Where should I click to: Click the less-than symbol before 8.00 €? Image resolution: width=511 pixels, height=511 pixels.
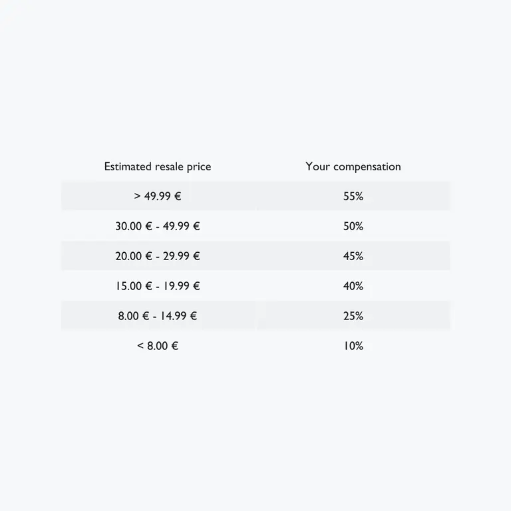[140, 345]
